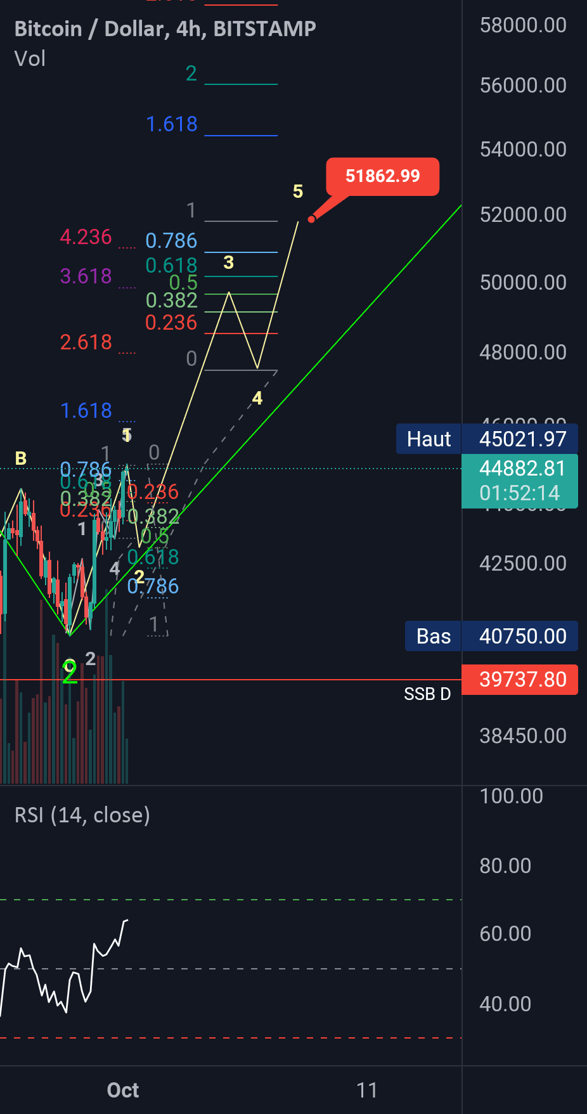The height and width of the screenshot is (1114, 587).
Task: Select the Vol indicator label
Action: tap(30, 59)
